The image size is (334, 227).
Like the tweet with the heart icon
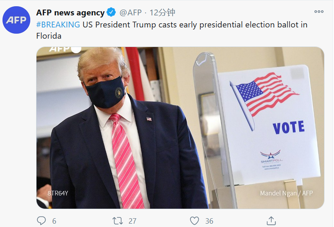194,220
